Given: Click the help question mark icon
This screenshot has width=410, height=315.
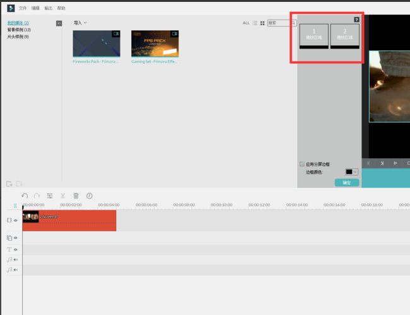Looking at the screenshot, I should tap(357, 20).
